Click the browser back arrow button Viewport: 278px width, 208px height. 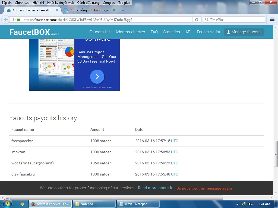pos(6,19)
